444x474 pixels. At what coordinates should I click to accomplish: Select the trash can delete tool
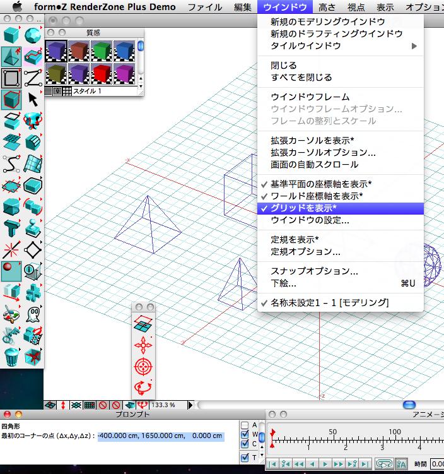[11, 357]
